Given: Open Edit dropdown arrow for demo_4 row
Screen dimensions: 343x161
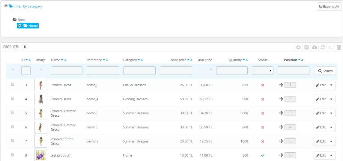Looking at the screenshot, I should pos(331,99).
